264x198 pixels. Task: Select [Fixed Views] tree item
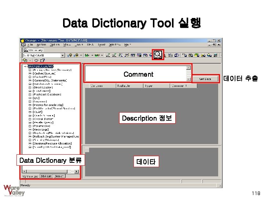pyautogui.click(x=41, y=91)
